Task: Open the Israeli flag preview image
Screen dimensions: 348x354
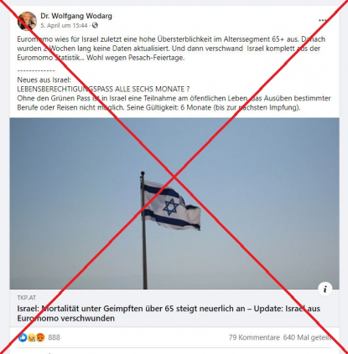Action: coord(174,203)
